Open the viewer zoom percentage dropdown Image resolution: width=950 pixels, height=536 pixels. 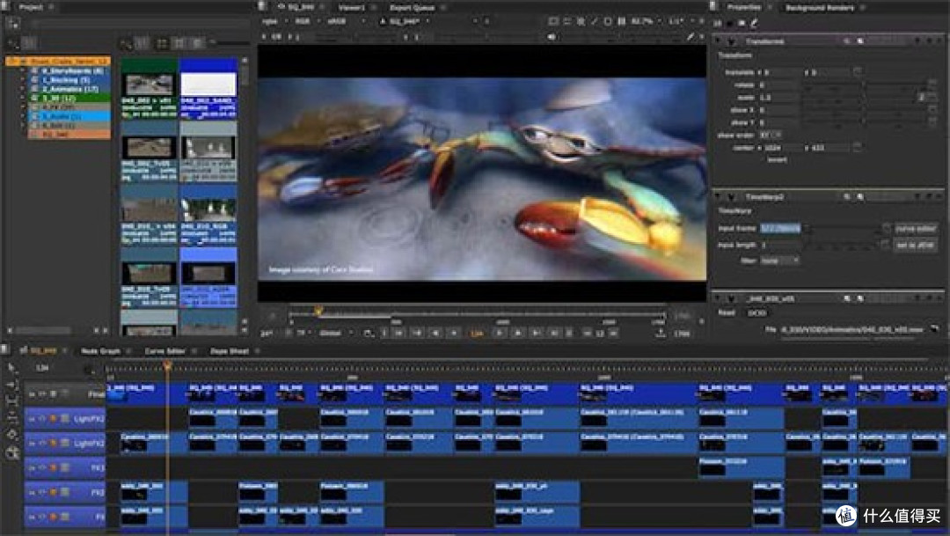pos(646,21)
